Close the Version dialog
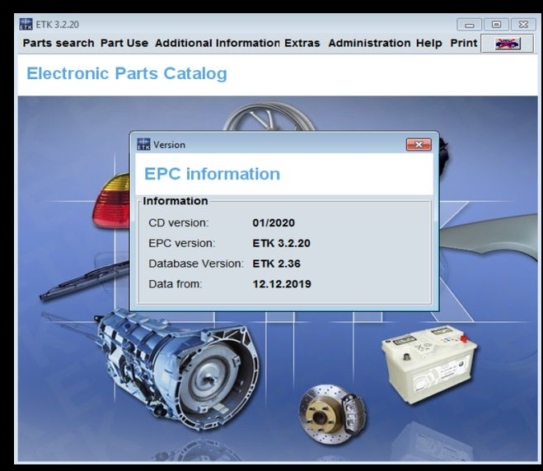This screenshot has width=543, height=471. (419, 145)
